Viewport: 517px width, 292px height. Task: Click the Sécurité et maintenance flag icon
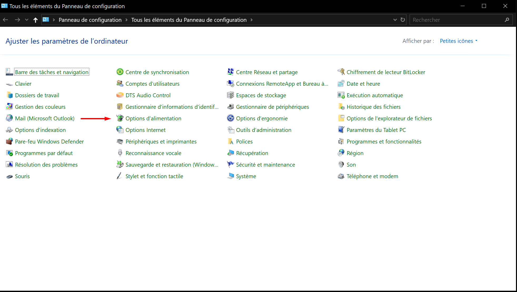click(x=230, y=165)
